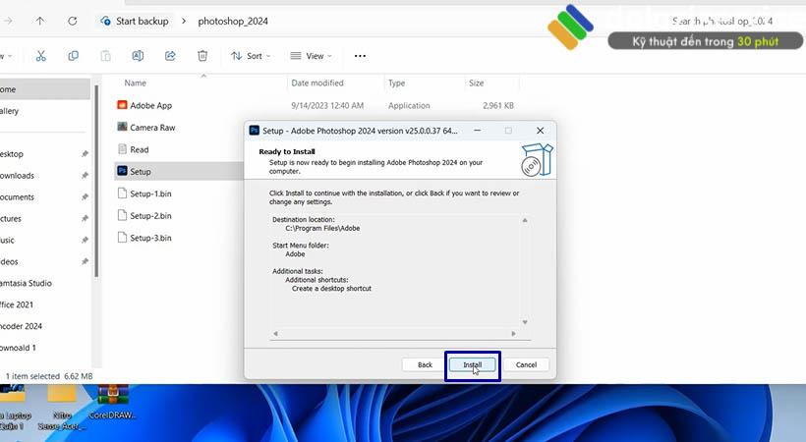Click Start backup in the address bar
The width and height of the screenshot is (806, 442).
coord(142,21)
